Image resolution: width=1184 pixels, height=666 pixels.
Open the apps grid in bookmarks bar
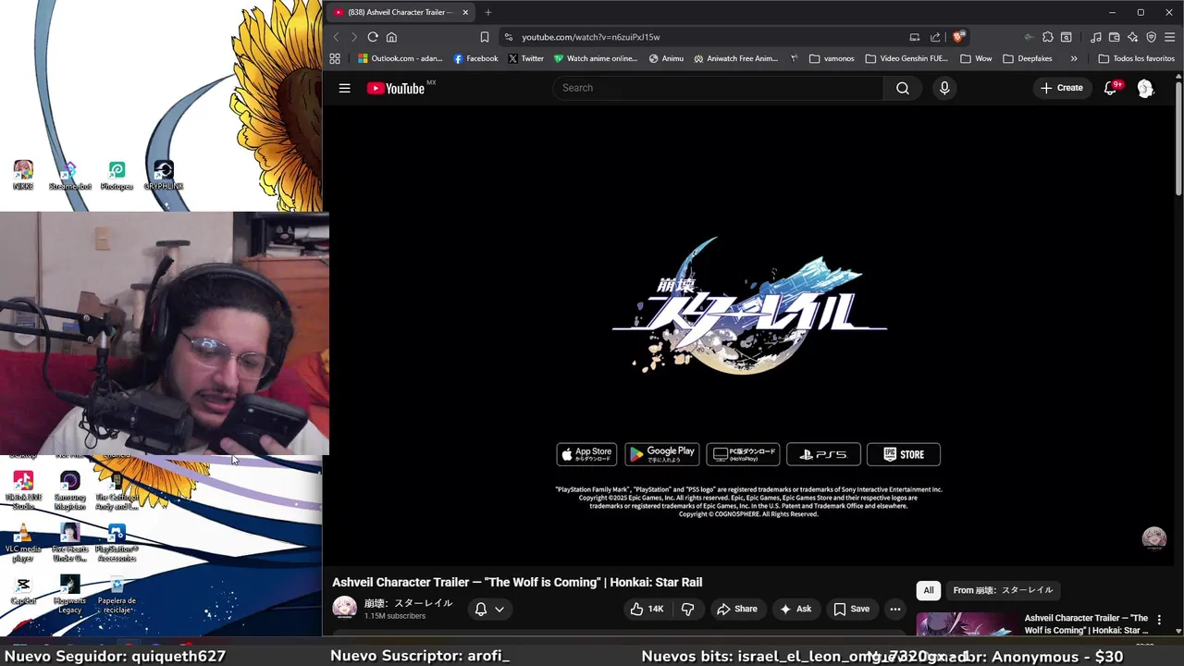[x=335, y=58]
